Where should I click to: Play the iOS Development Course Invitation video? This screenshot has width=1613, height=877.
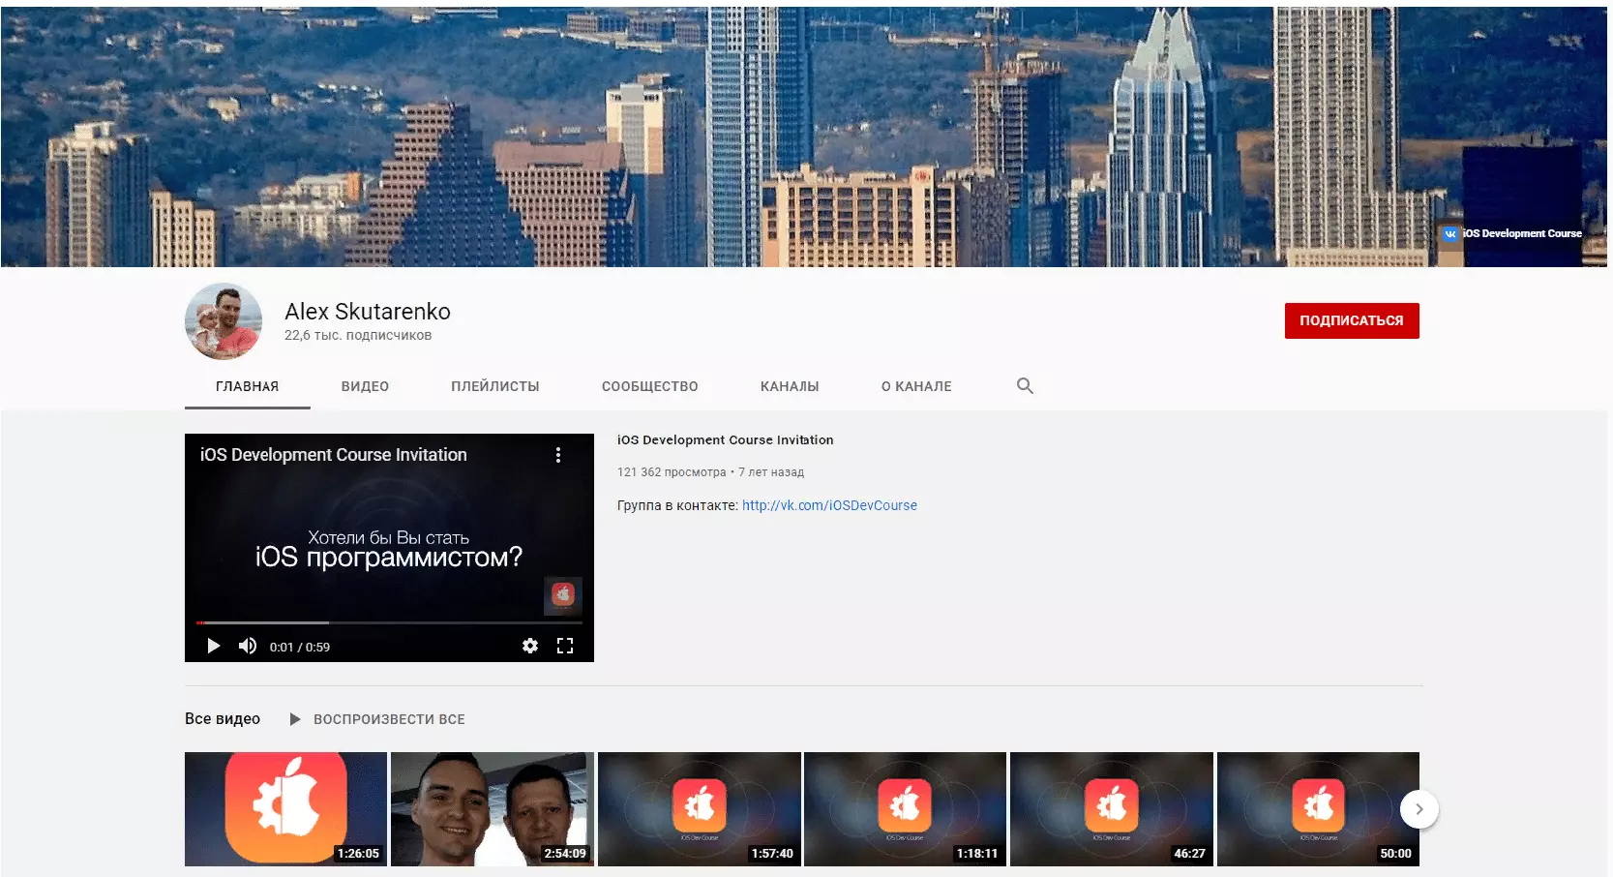click(x=214, y=646)
